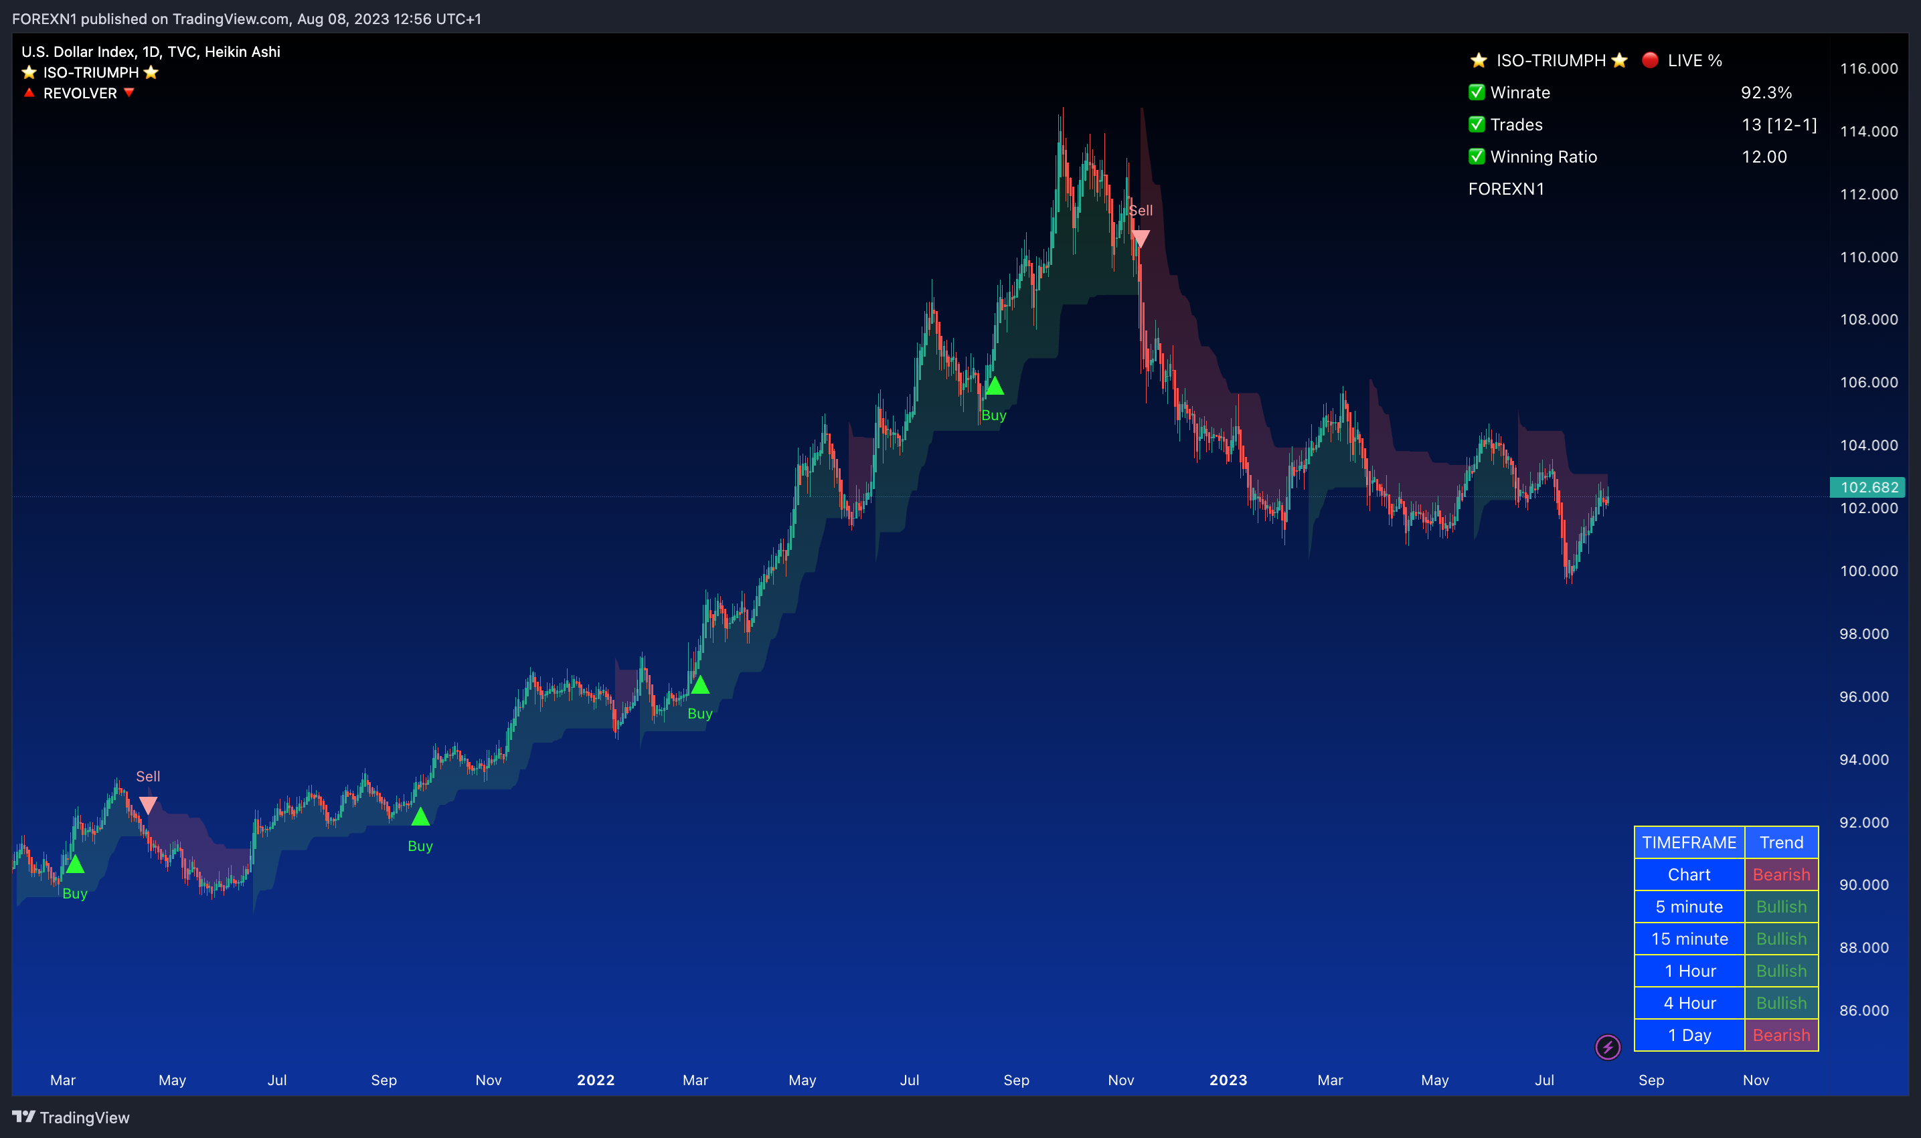Click the 1 Day row Bearish cell

click(1781, 1035)
